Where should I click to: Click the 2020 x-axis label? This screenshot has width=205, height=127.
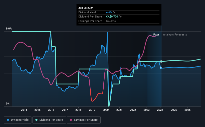pos(106,110)
